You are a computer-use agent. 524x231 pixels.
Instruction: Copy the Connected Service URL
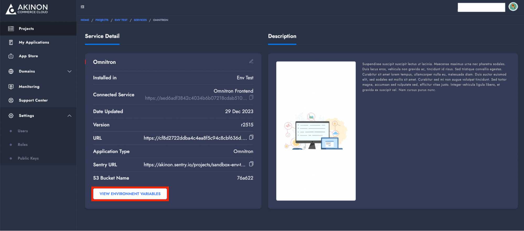click(251, 97)
